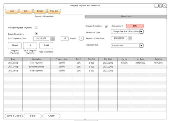The width and height of the screenshot is (171, 121).
Task: Disable the Activate Retentions checkbox
Action: pyautogui.click(x=106, y=26)
